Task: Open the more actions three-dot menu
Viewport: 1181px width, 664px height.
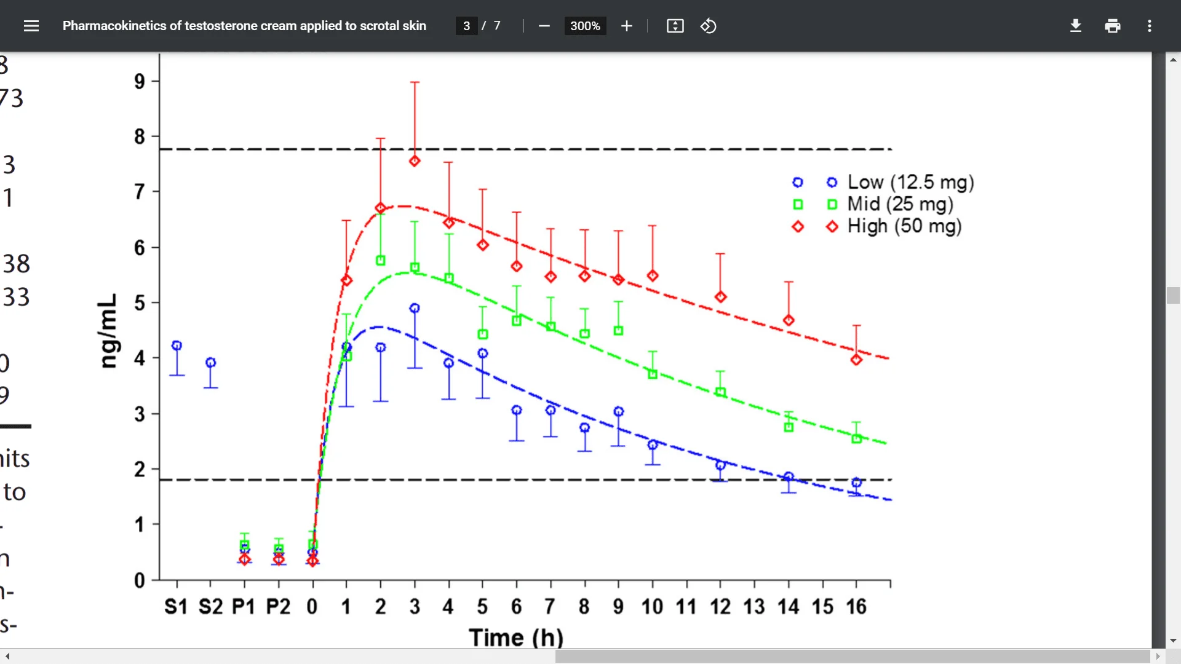Action: point(1149,26)
